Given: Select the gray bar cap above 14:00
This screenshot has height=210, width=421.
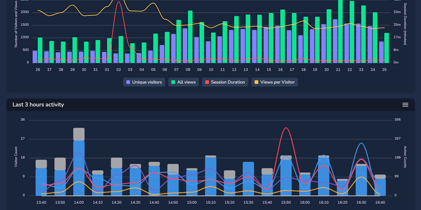Looking at the screenshot, I should pyautogui.click(x=79, y=134).
